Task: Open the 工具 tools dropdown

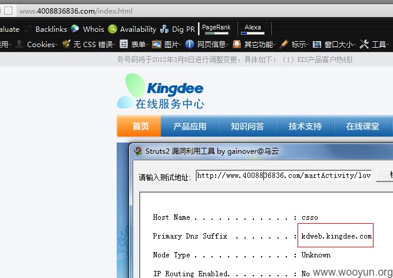Action: tap(380, 45)
